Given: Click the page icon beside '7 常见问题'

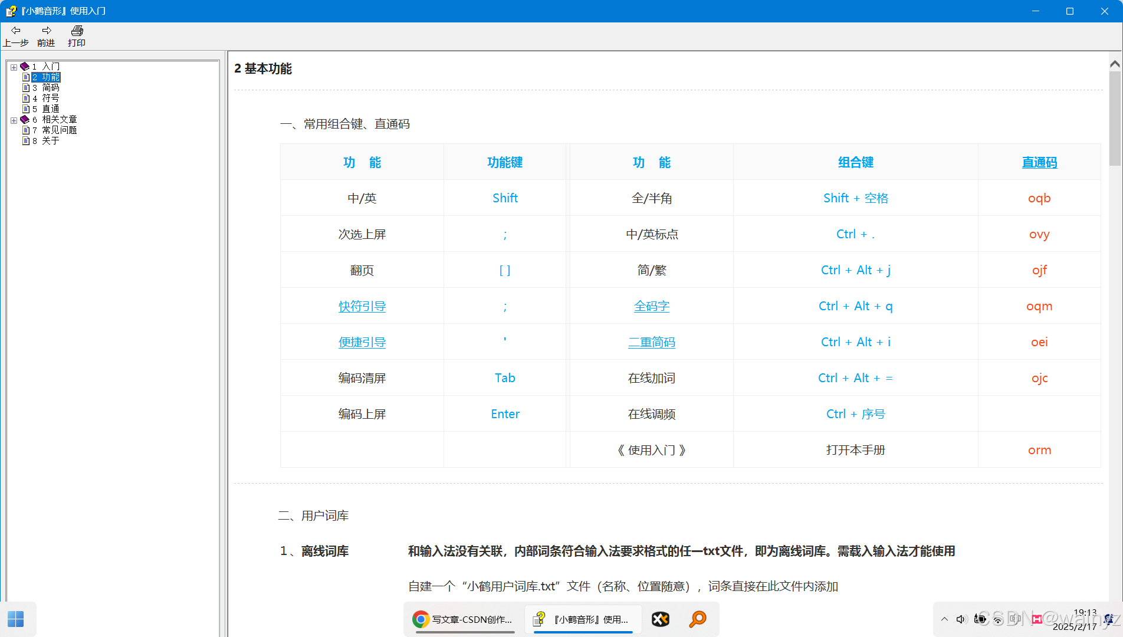Looking at the screenshot, I should [26, 130].
